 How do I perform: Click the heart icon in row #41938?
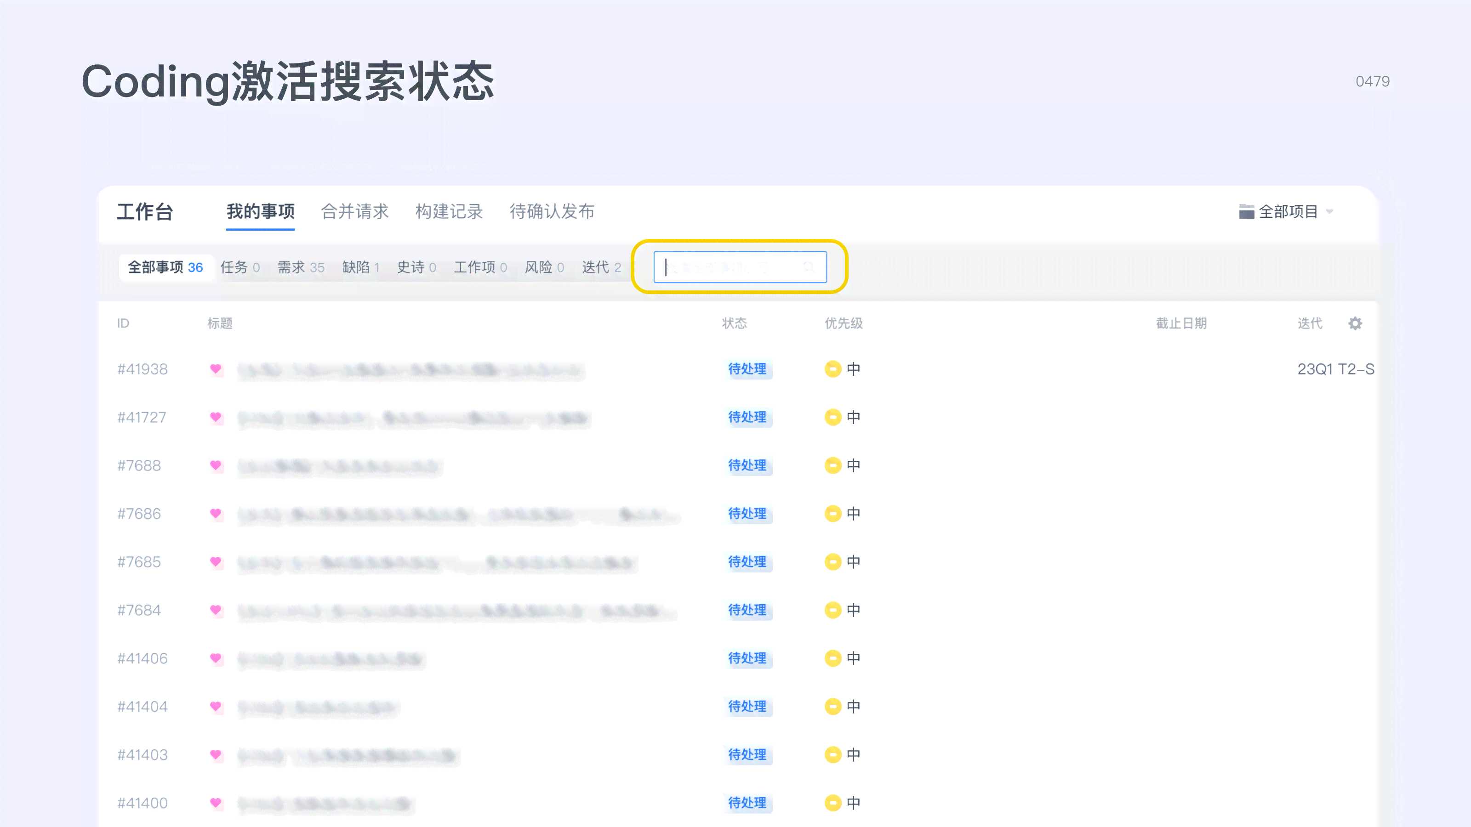[215, 368]
